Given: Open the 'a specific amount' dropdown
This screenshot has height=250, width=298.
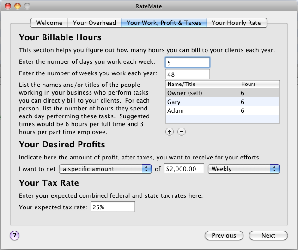Looking at the screenshot, I should tap(107, 169).
